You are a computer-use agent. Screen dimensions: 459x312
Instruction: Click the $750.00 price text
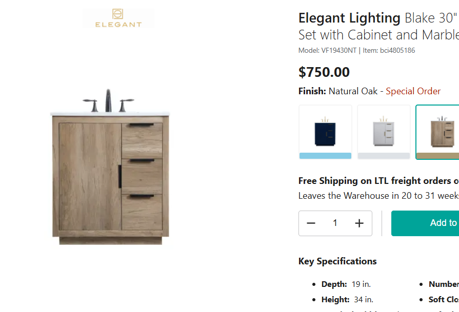click(x=324, y=72)
